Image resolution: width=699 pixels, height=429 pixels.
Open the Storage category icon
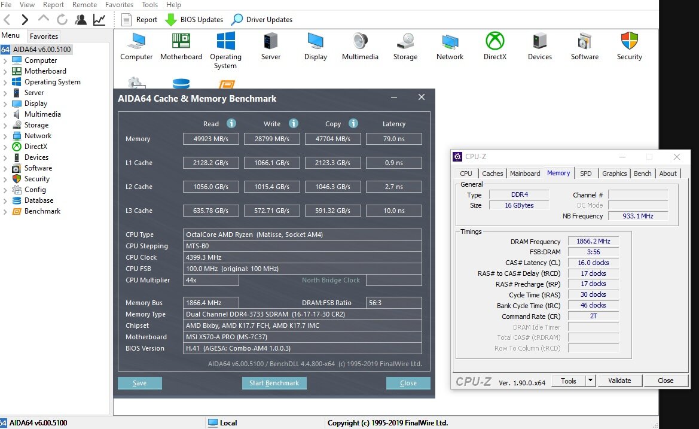point(405,47)
